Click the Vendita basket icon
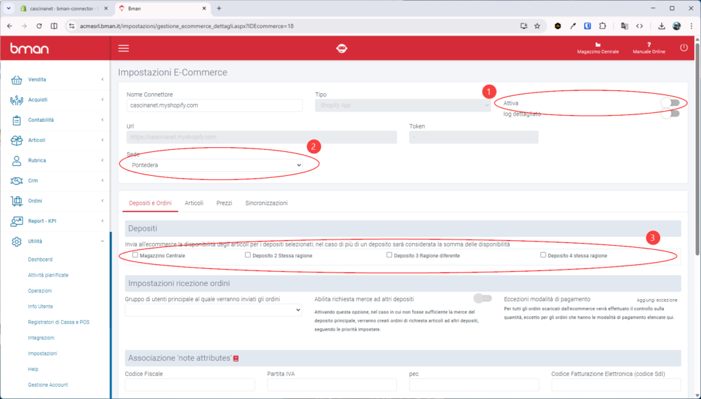Image resolution: width=701 pixels, height=399 pixels. pyautogui.click(x=17, y=79)
